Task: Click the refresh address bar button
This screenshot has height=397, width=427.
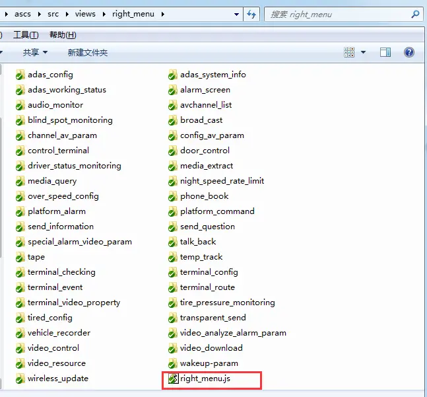Action: point(251,14)
